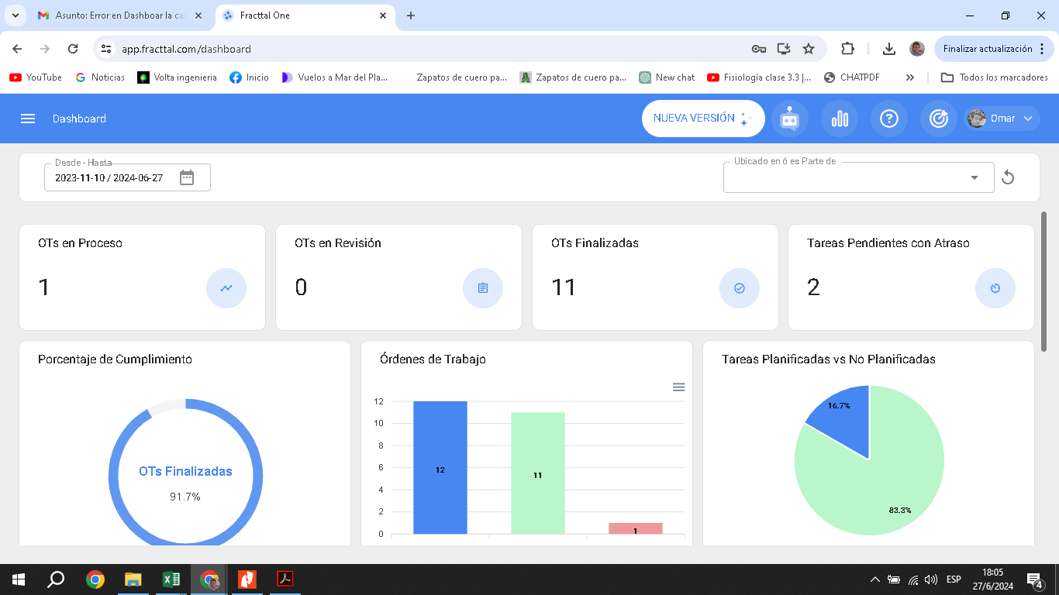Click the OTs Finalizadas checkmark icon
1059x595 pixels.
[740, 288]
